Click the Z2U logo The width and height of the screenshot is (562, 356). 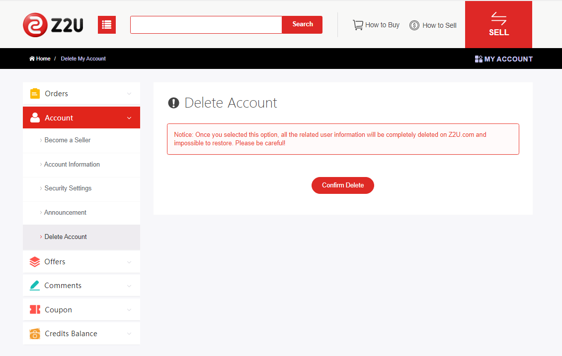coord(53,25)
